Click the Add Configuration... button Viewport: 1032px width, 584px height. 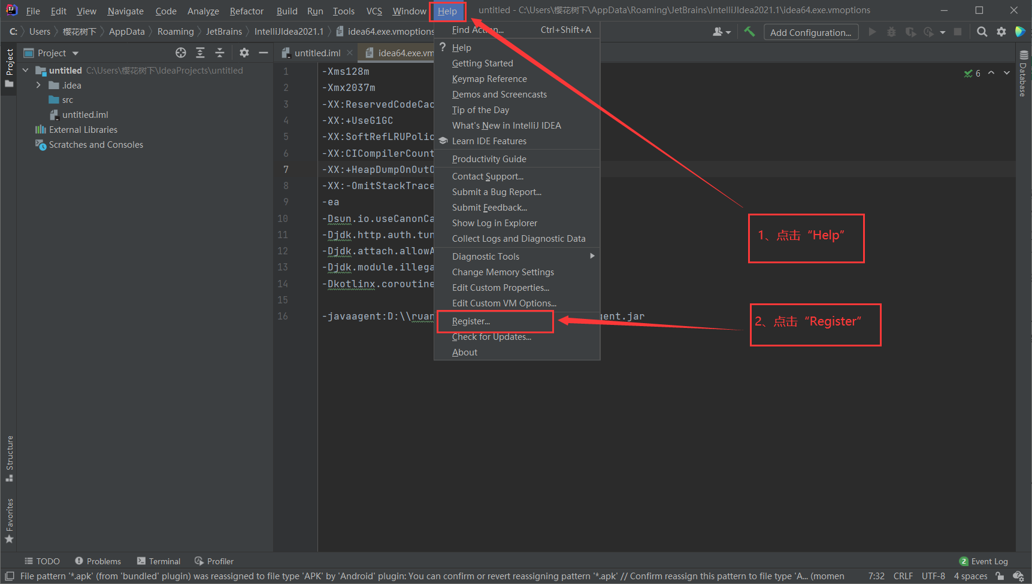click(810, 32)
